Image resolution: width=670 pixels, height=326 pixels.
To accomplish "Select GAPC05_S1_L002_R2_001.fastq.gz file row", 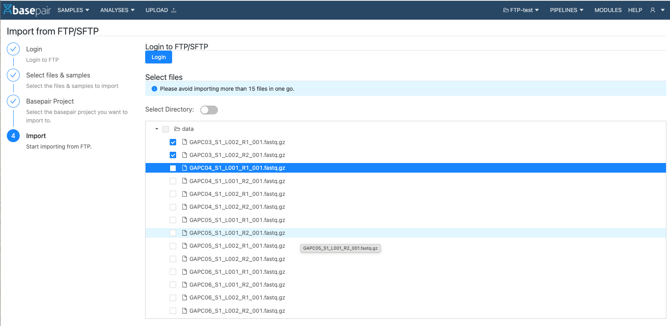I will point(237,259).
